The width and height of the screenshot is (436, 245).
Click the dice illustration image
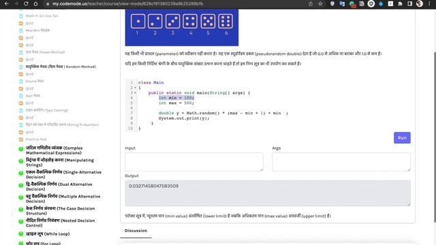(x=182, y=27)
